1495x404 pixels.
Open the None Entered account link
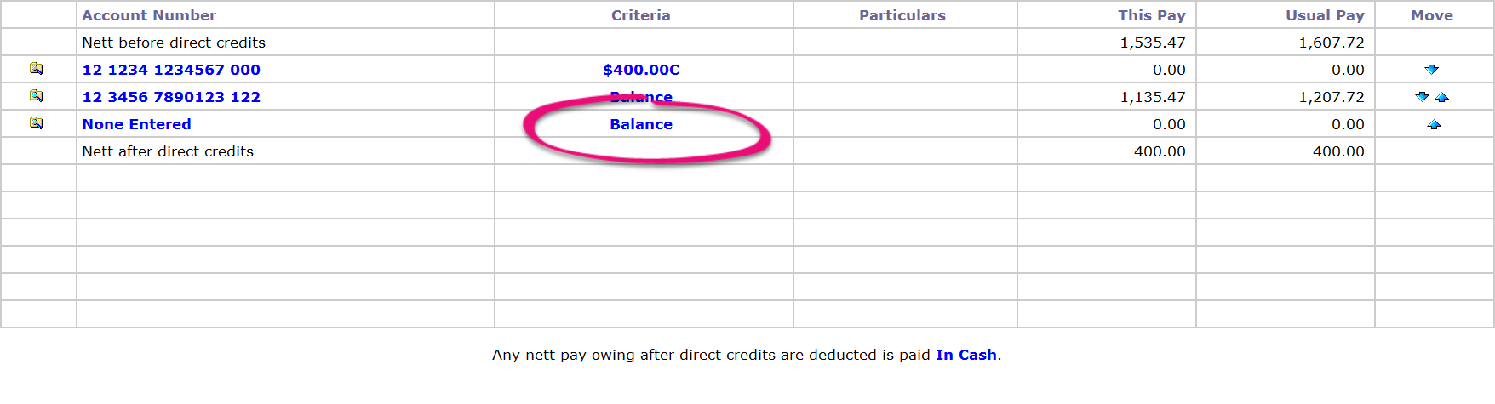(x=136, y=124)
